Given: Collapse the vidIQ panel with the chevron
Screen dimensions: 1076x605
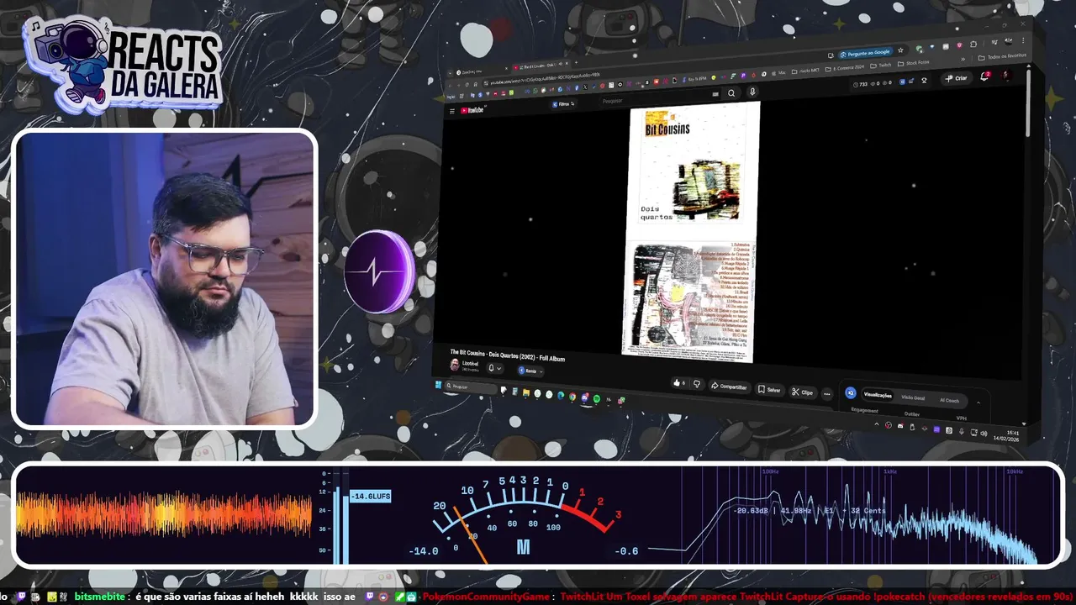Looking at the screenshot, I should (978, 402).
